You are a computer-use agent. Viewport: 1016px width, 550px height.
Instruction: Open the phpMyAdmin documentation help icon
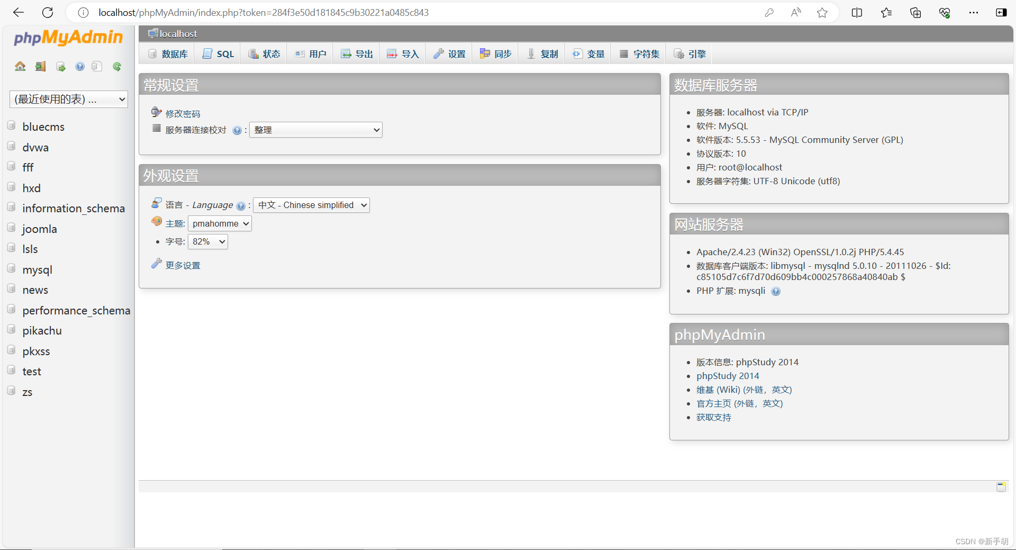(x=80, y=66)
